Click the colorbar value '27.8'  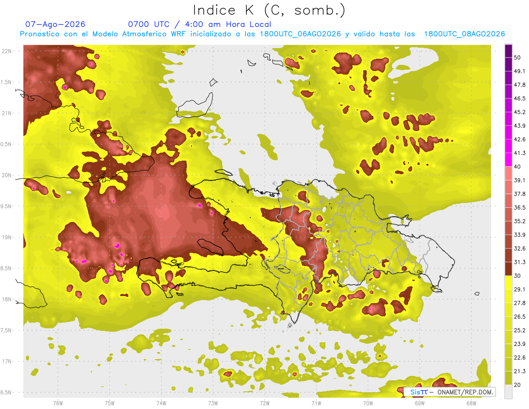(x=520, y=303)
